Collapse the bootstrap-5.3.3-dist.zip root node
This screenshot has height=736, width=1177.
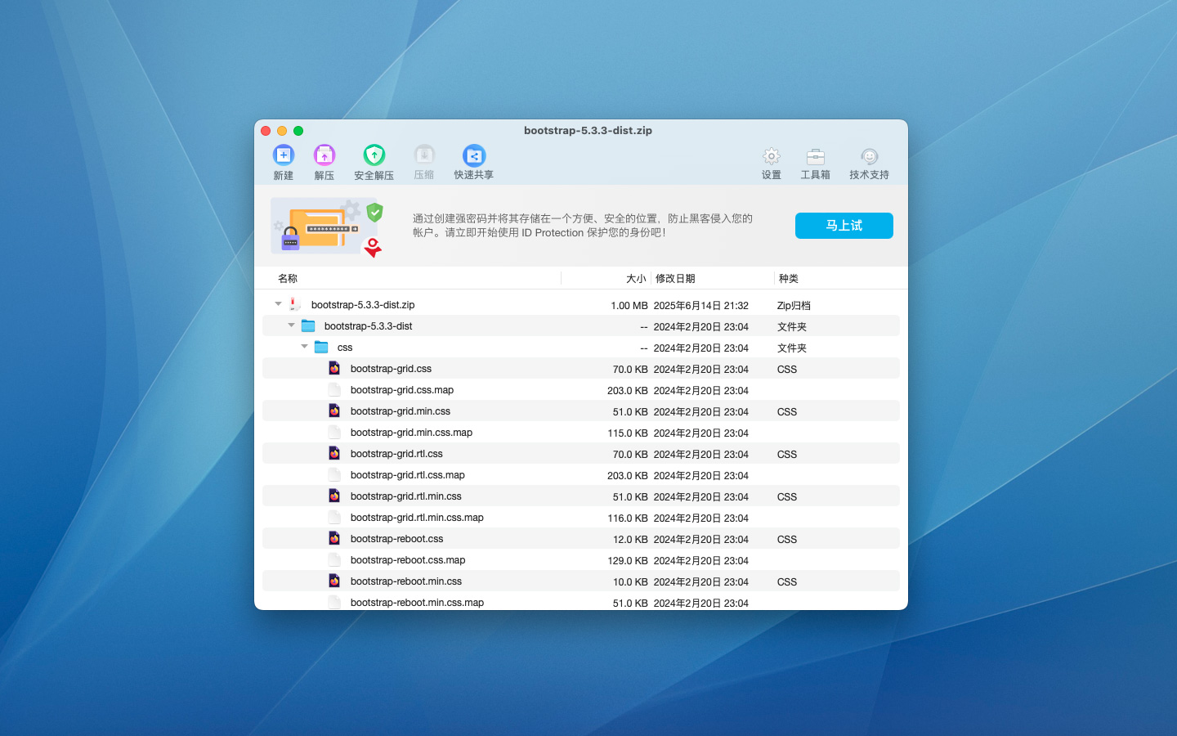coord(278,304)
